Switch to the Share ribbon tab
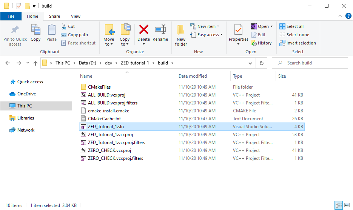353x210 pixels. tap(54, 16)
